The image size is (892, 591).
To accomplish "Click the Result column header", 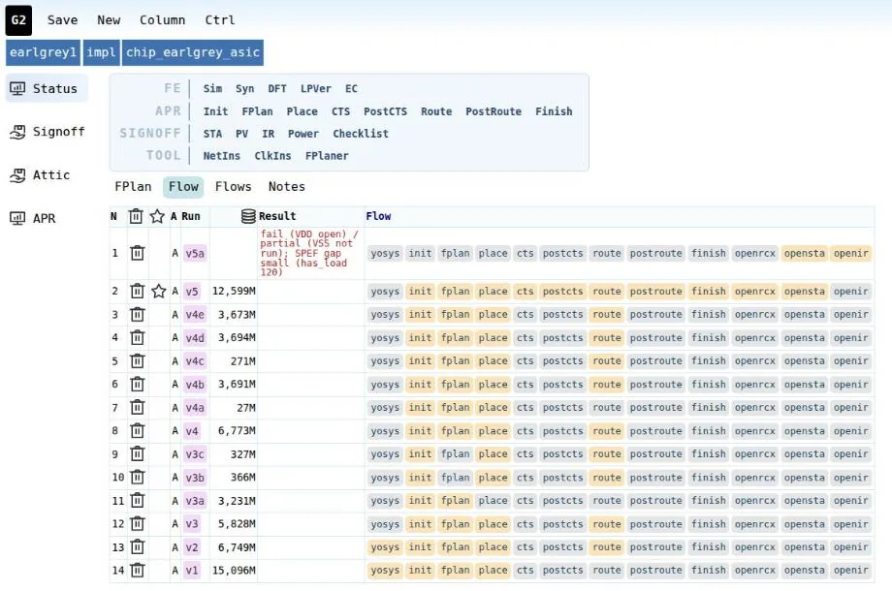I will (277, 216).
